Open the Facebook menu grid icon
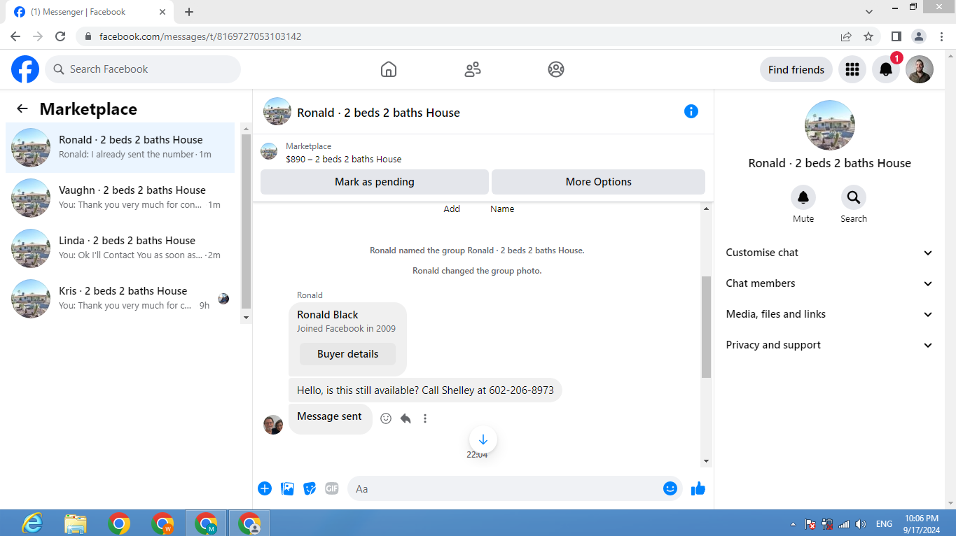 click(852, 69)
